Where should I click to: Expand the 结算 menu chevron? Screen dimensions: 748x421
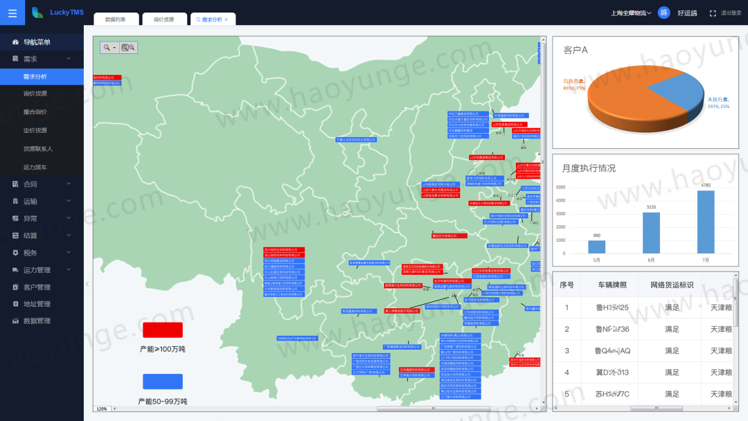point(69,235)
